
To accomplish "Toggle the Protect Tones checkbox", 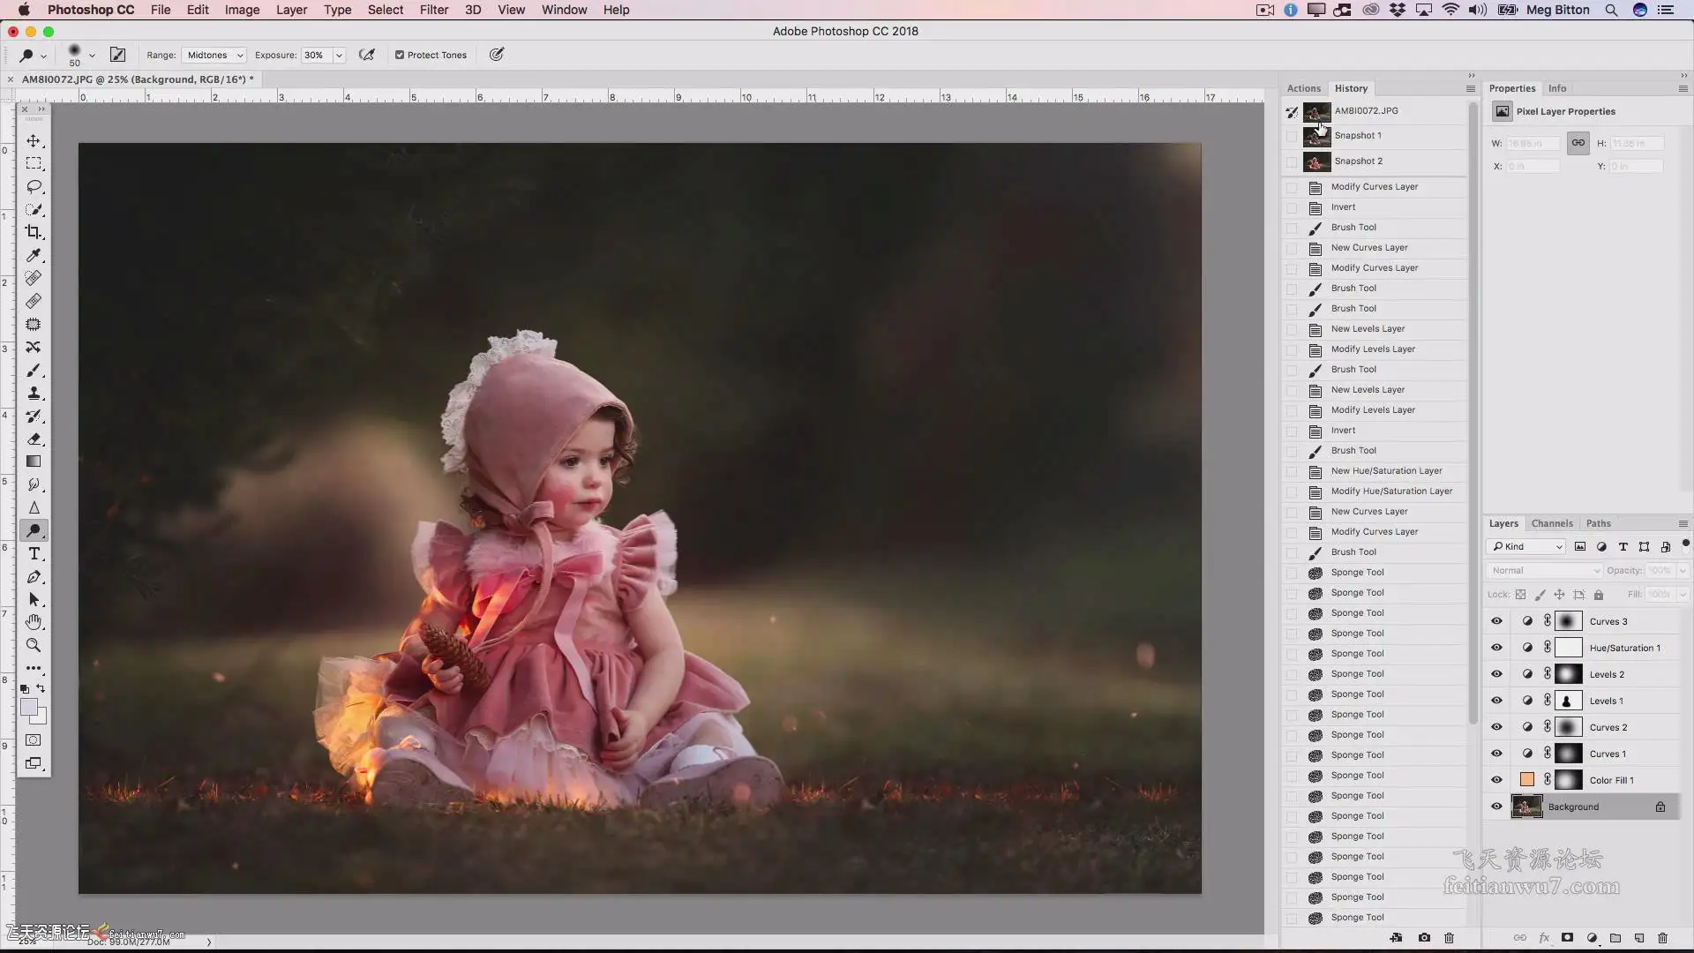I will [400, 55].
